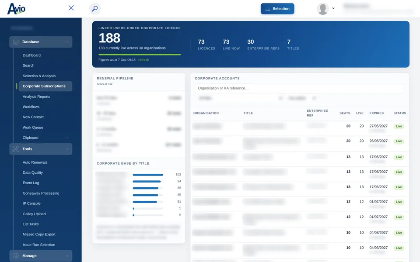Click Live badge on 27/05/2027 row
The image size is (420, 262).
[x=399, y=126]
